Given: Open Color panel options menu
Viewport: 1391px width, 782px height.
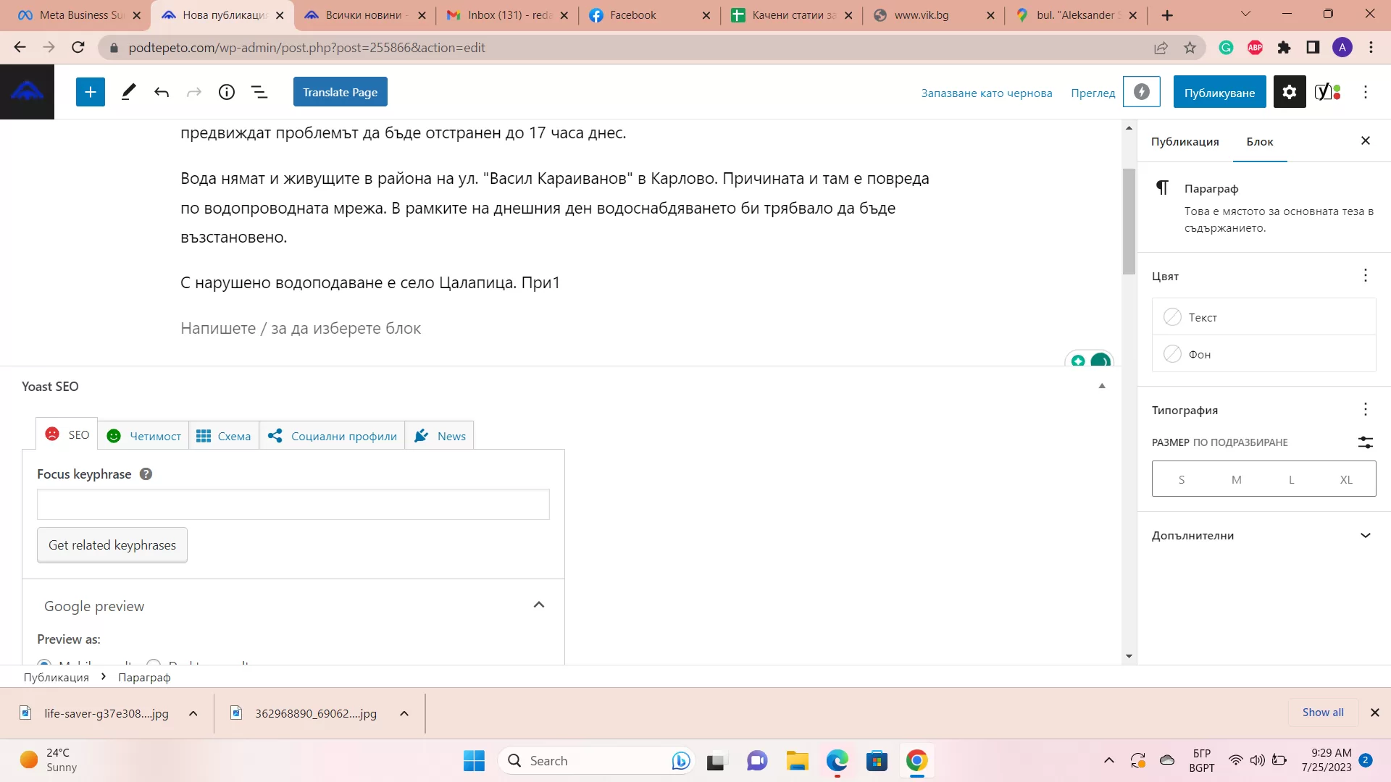Looking at the screenshot, I should pyautogui.click(x=1366, y=275).
